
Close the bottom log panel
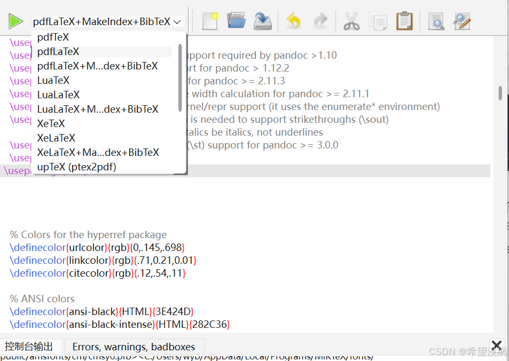click(x=497, y=345)
